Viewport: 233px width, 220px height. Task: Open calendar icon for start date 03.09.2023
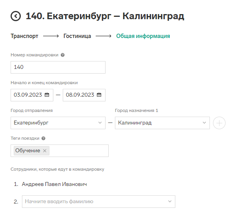[x=47, y=95]
